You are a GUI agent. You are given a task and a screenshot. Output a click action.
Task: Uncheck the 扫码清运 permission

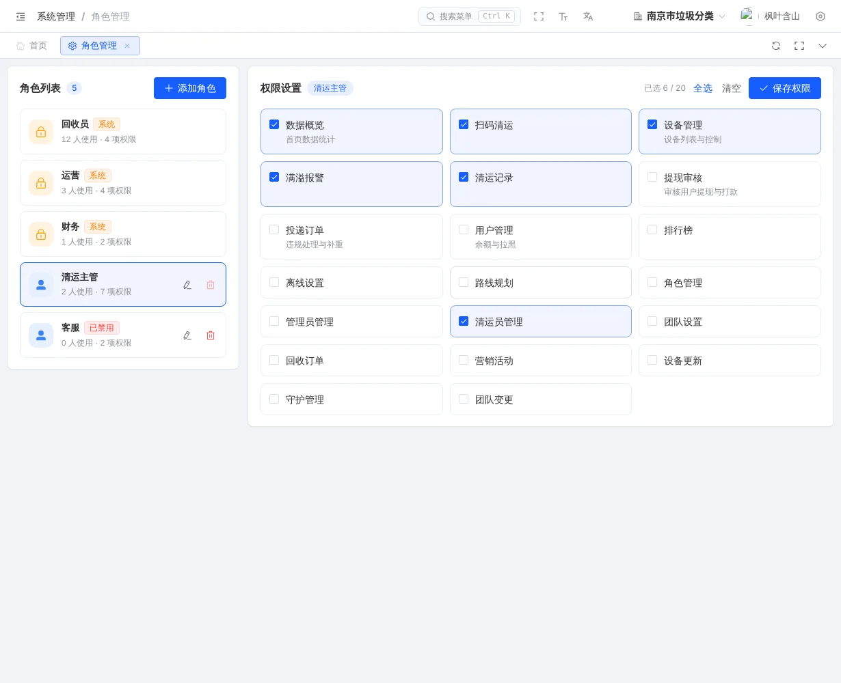[464, 124]
